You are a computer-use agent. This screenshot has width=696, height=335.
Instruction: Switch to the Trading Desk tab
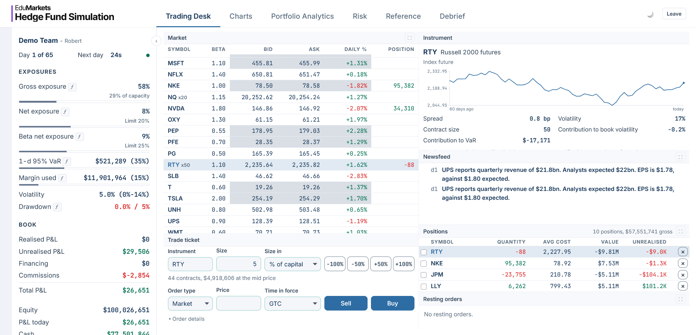(x=188, y=16)
